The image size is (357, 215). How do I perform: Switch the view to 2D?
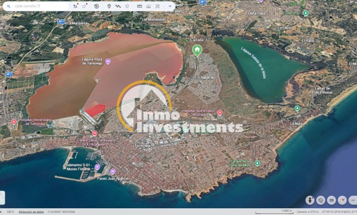click(x=331, y=200)
